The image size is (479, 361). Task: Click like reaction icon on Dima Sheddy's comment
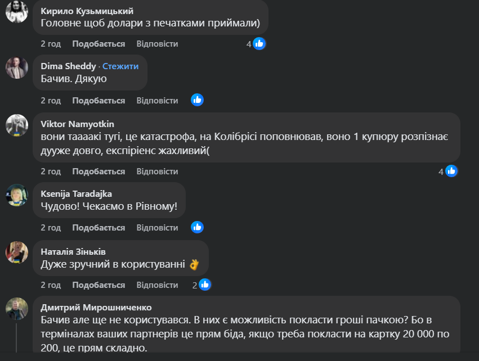196,100
